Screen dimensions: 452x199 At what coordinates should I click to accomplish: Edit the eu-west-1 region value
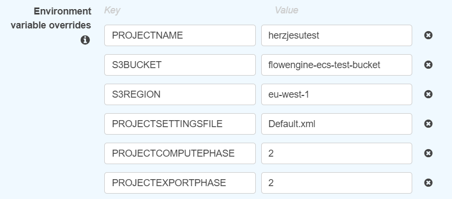336,94
